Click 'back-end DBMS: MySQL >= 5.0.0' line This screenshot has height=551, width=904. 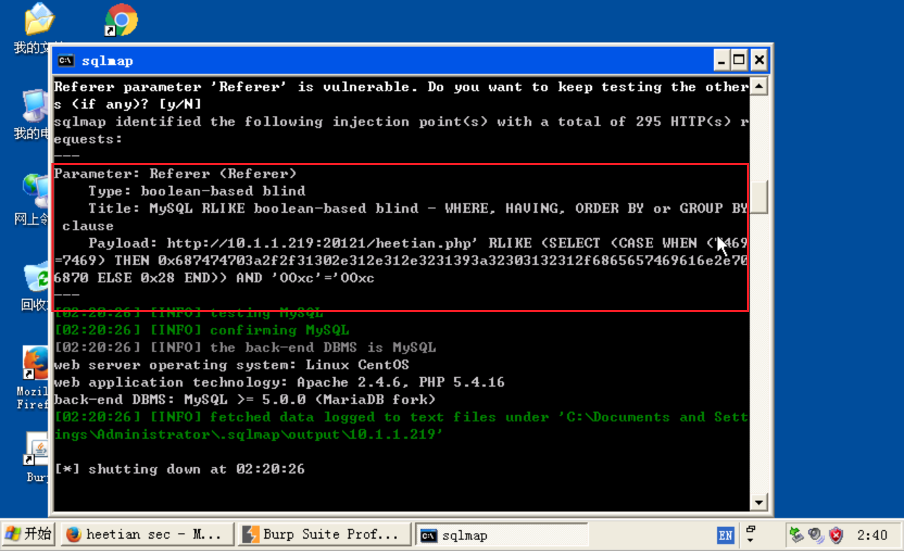245,400
